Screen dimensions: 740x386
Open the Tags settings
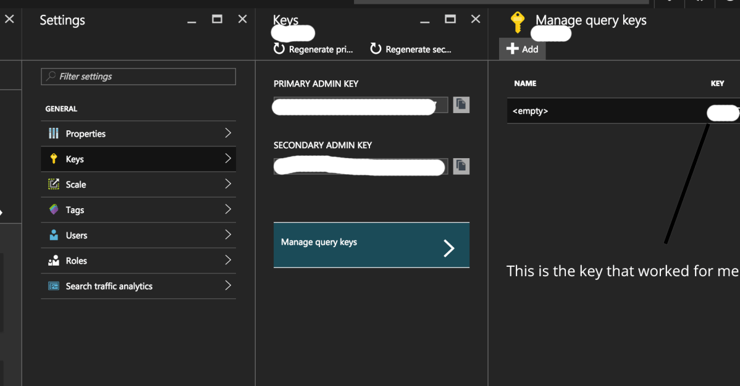(x=138, y=210)
